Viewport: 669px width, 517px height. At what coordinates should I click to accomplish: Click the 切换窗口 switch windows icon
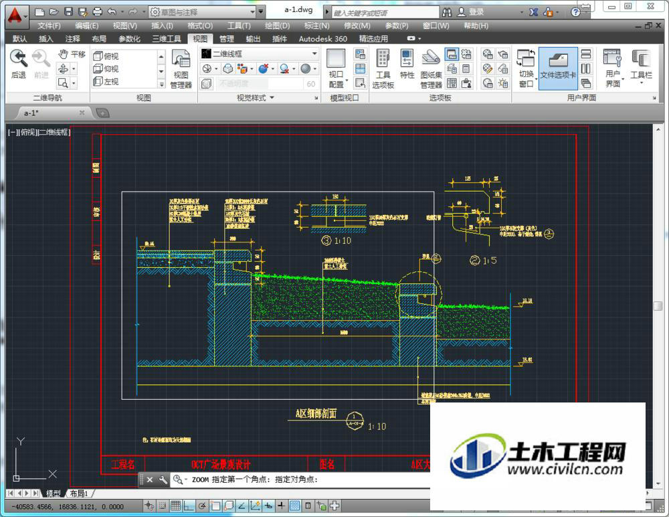point(527,69)
